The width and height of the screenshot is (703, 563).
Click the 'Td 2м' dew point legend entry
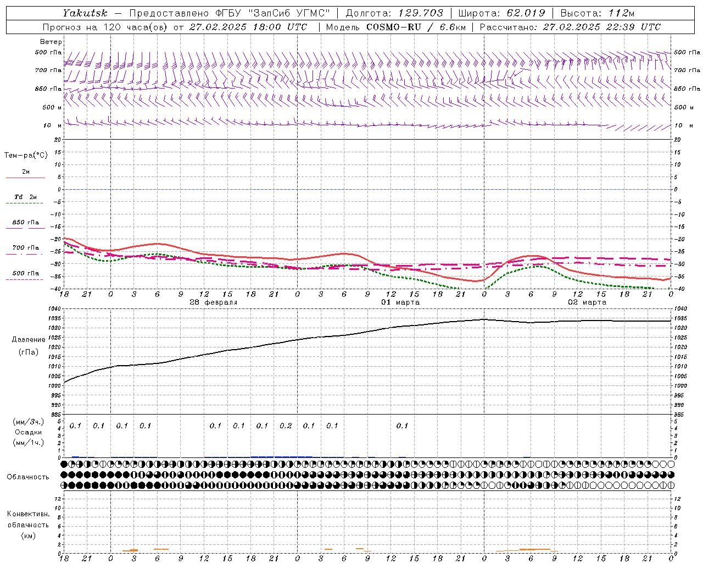tap(25, 197)
